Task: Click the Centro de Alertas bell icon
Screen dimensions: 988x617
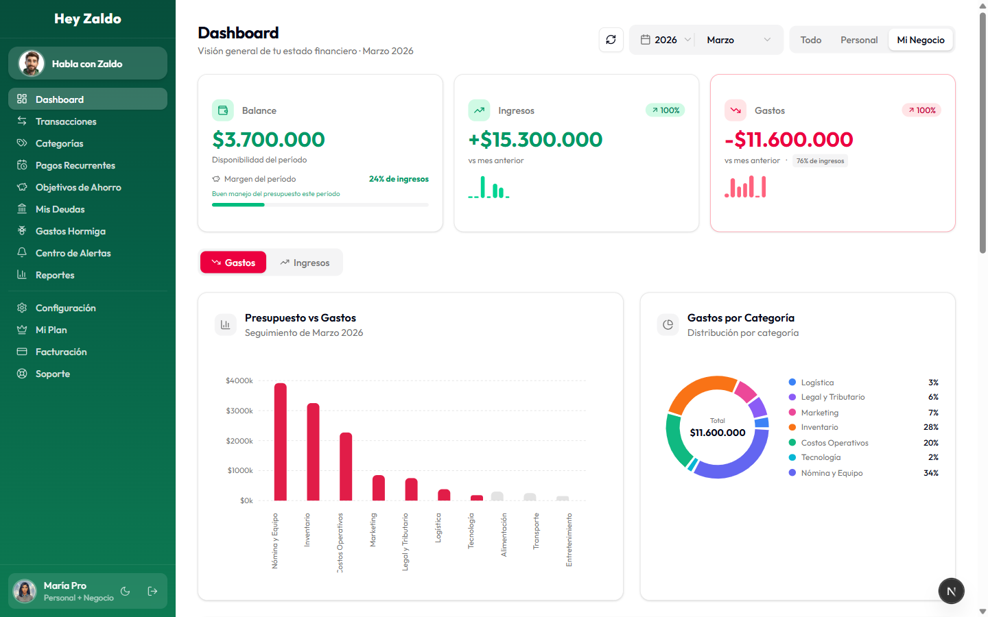Action: click(x=23, y=253)
